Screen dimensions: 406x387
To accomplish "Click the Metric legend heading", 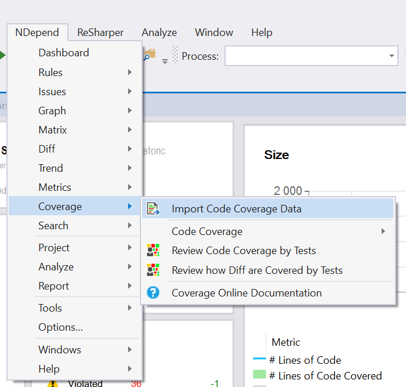I will coord(286,342).
